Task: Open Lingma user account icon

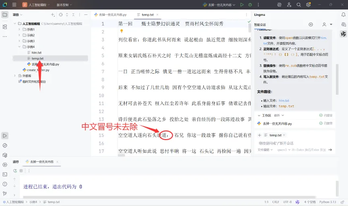Action: 324,25
